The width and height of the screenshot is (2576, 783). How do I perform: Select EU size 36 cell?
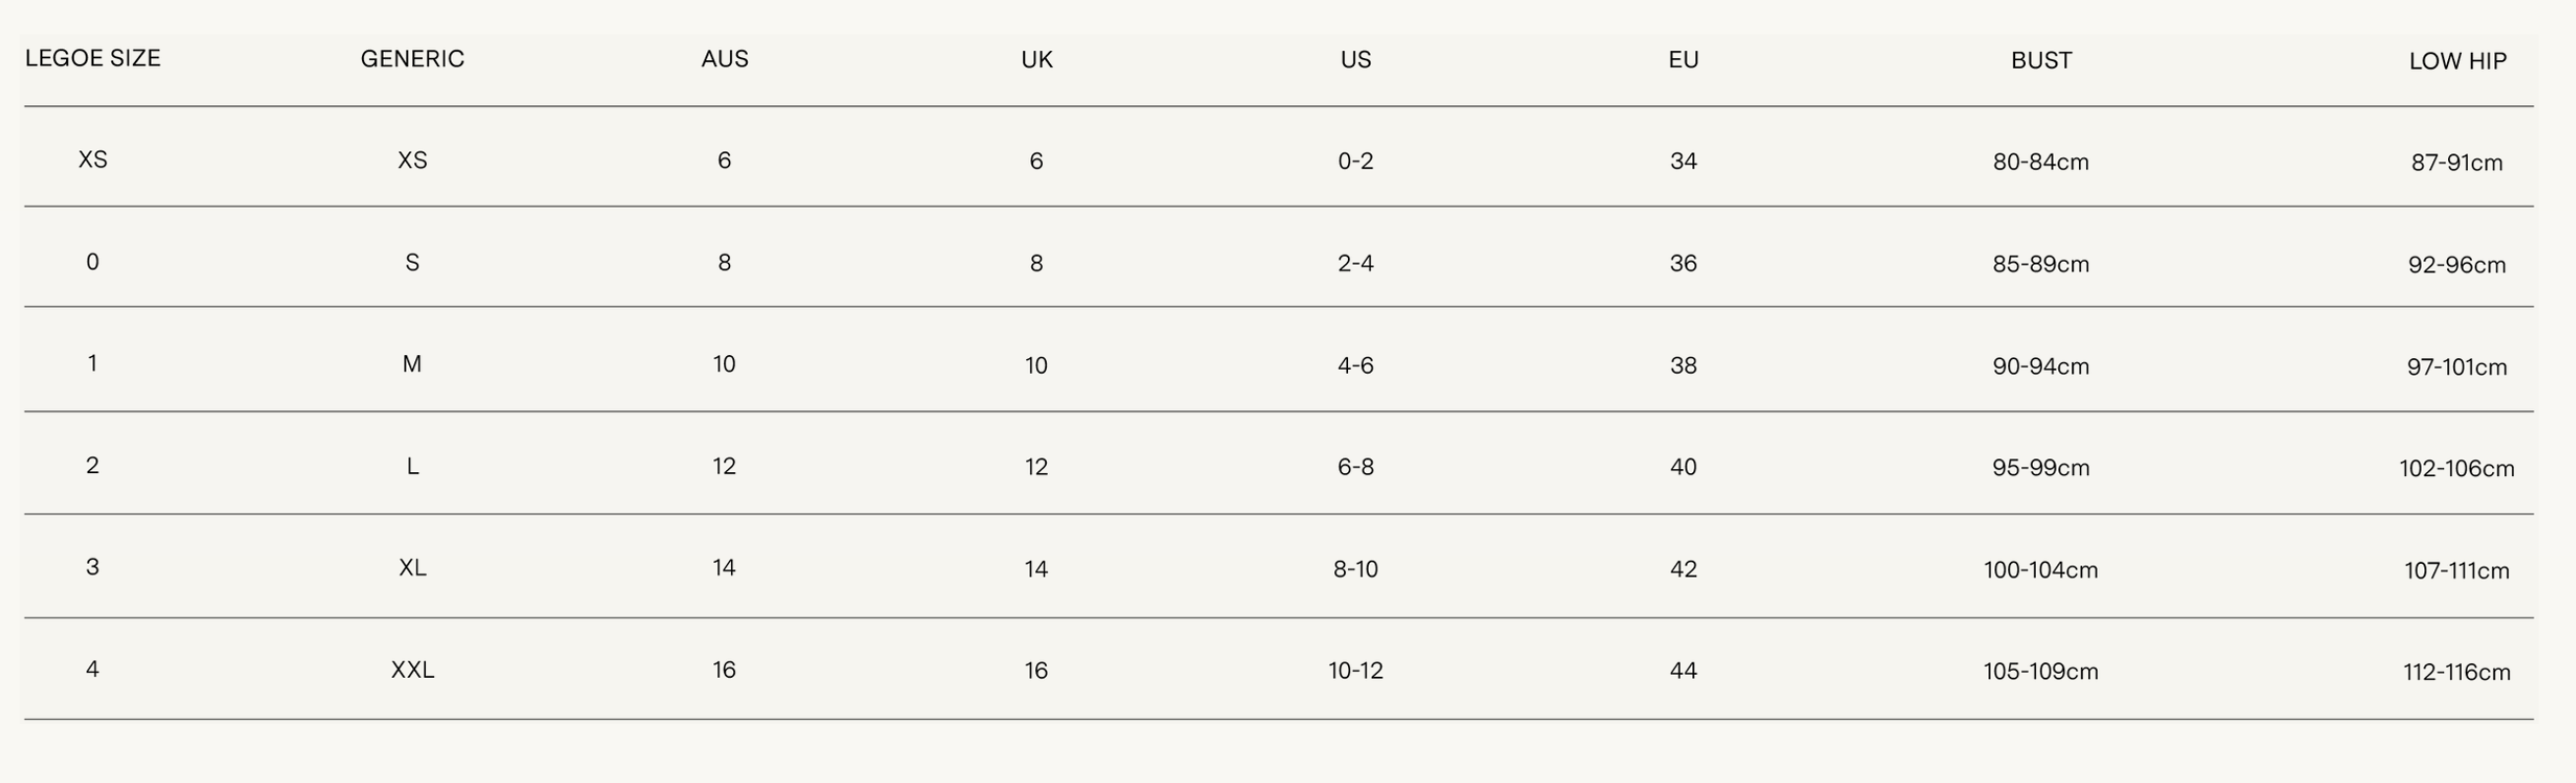(1683, 263)
